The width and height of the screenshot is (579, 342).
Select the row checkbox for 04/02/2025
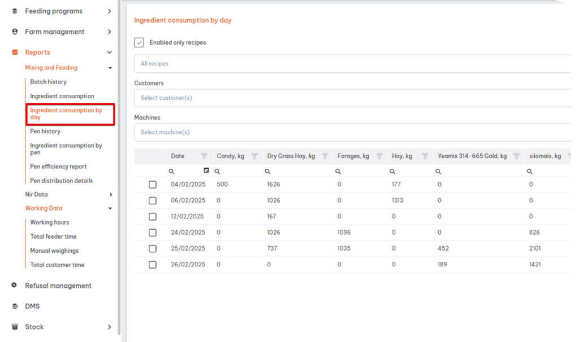coord(153,185)
